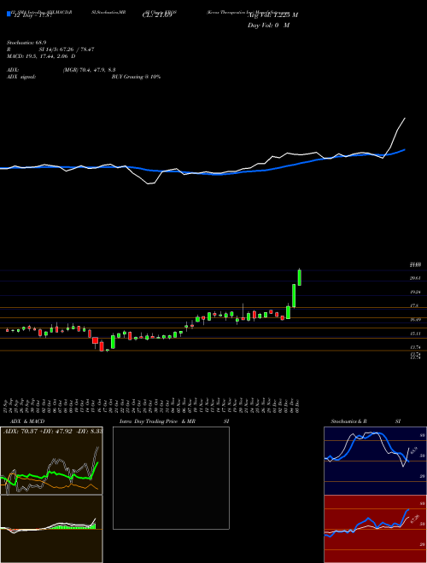Click the lowest red candlestick in mid-October
This screenshot has height=563, width=427.
tap(102, 346)
